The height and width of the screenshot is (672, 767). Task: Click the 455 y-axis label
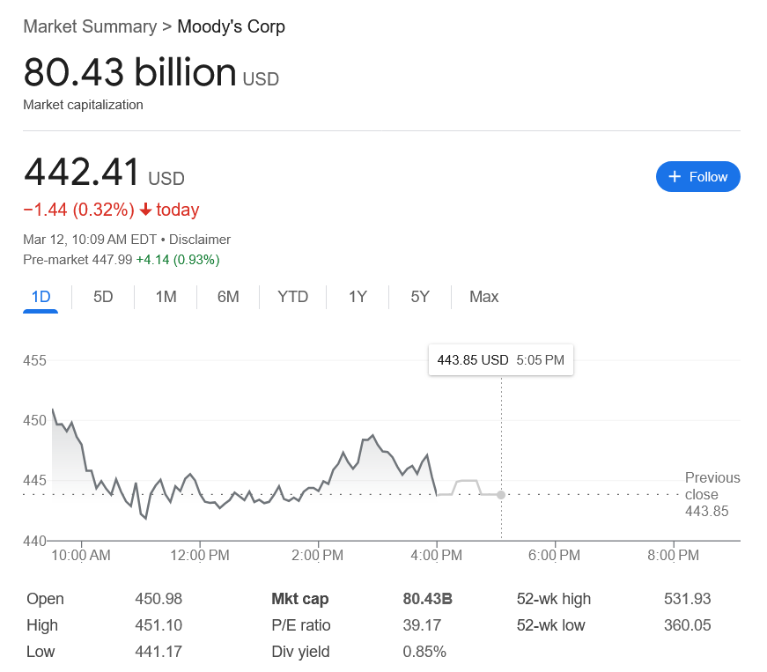click(34, 360)
